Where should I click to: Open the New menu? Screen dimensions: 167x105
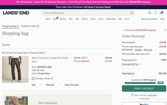(55, 19)
